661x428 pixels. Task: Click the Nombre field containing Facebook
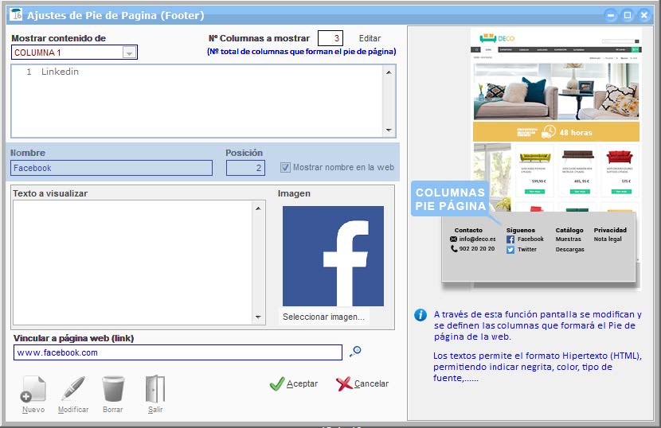point(111,168)
